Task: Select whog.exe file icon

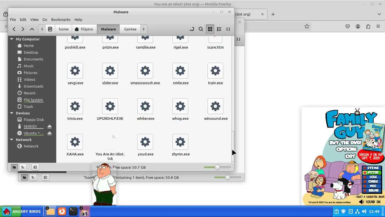Action: 180,106
